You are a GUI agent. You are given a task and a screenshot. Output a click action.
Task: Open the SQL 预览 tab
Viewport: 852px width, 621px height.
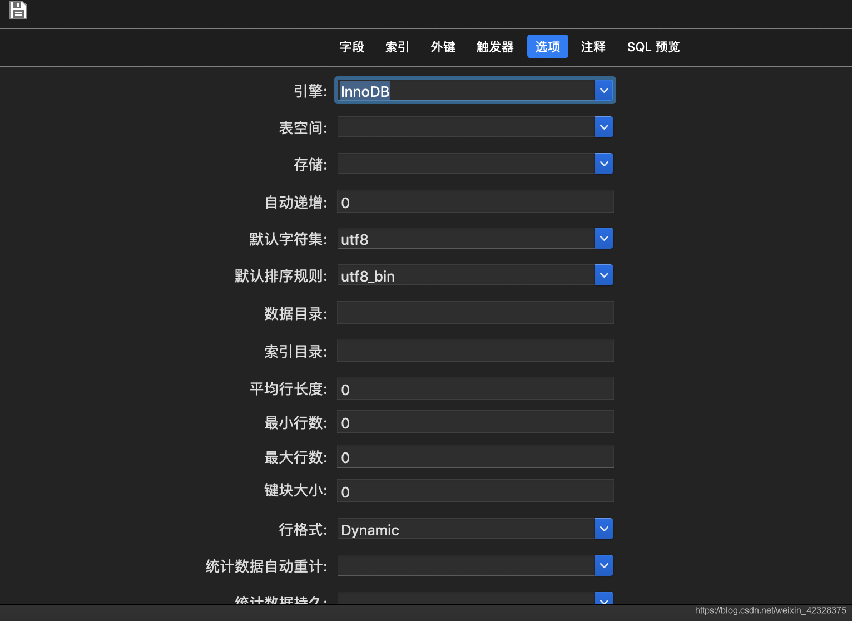click(x=653, y=47)
